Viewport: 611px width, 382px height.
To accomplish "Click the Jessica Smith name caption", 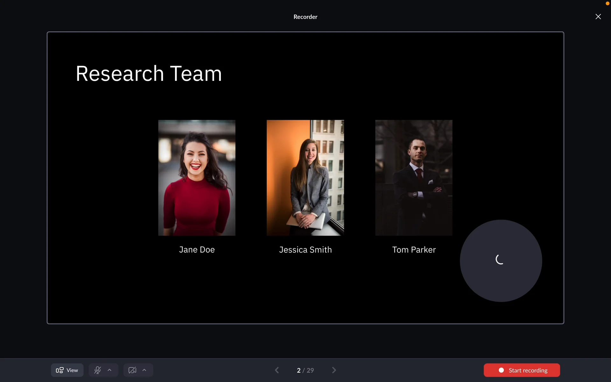I will point(305,250).
